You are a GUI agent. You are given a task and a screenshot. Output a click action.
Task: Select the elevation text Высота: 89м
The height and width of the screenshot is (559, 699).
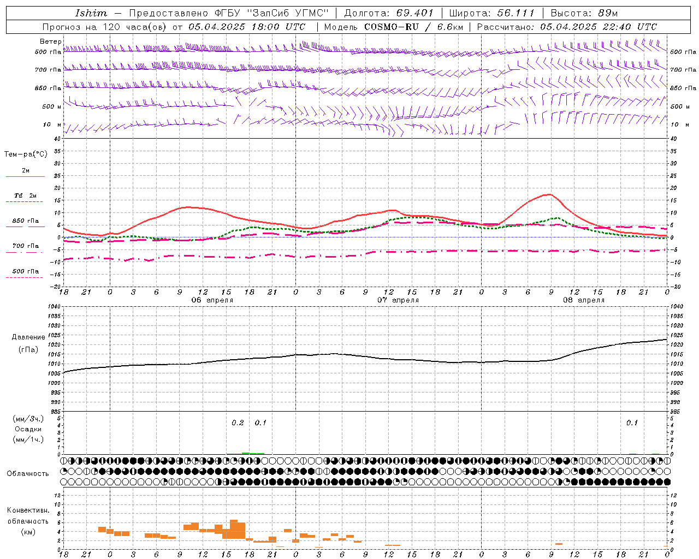tap(584, 13)
